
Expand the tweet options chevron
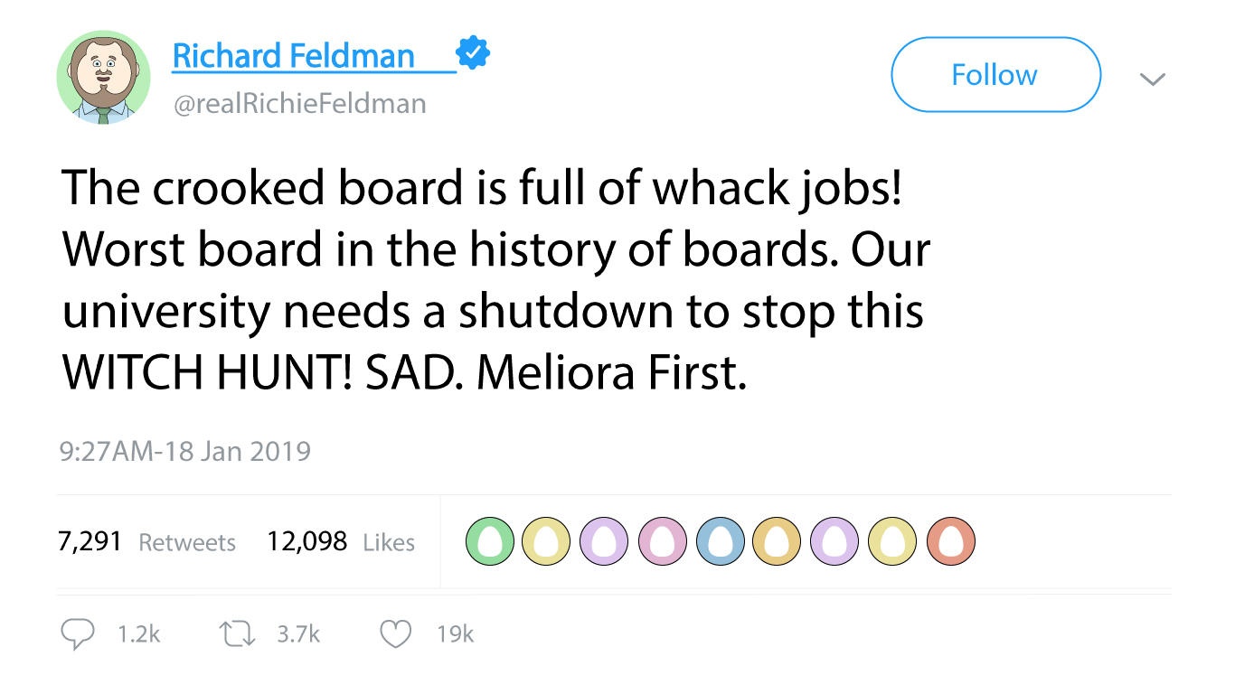coord(1152,79)
